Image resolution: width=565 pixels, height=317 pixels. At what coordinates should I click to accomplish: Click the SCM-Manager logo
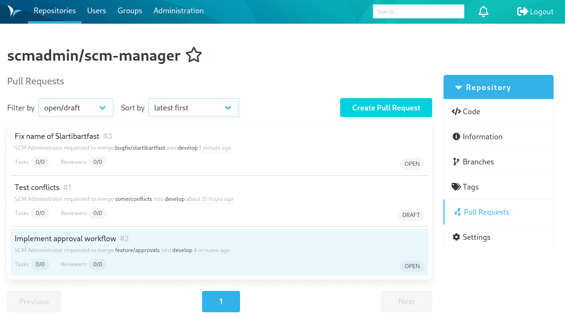[13, 10]
